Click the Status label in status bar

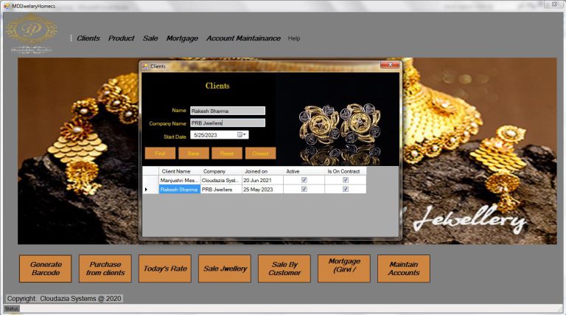click(x=12, y=308)
